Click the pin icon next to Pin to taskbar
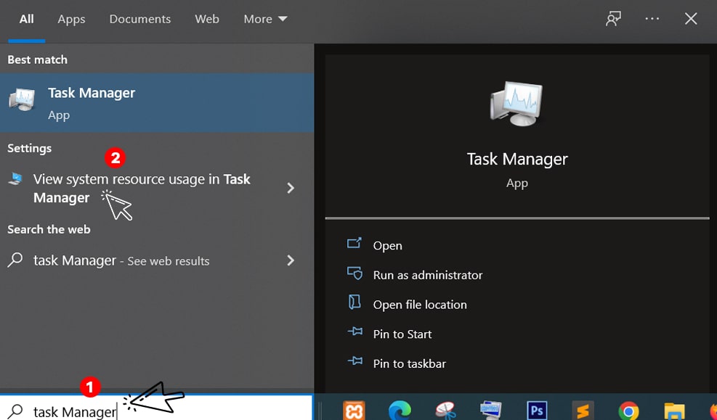 tap(355, 361)
